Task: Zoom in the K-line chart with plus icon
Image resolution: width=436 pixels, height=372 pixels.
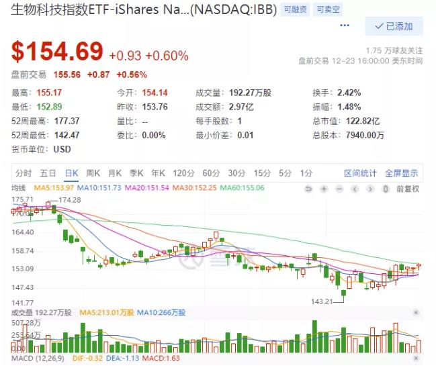Action: tap(324, 189)
